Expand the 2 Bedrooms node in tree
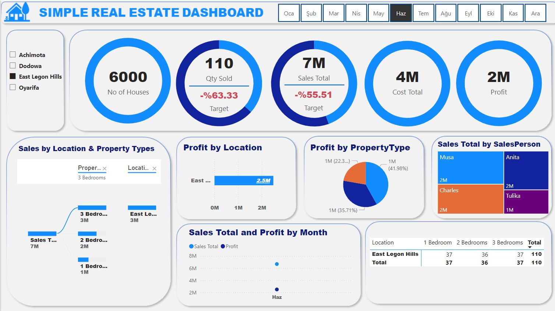The image size is (555, 311). pos(87,234)
